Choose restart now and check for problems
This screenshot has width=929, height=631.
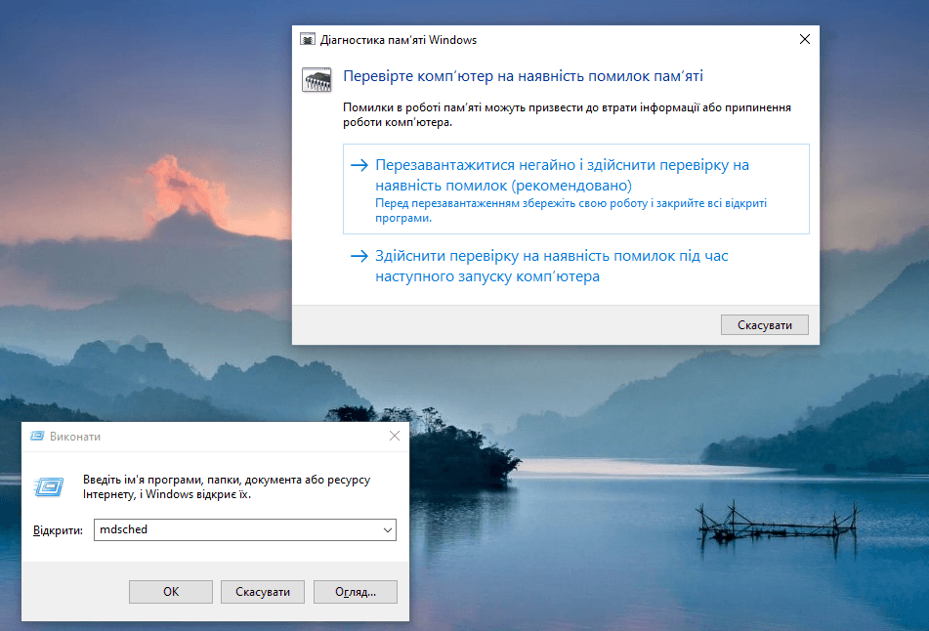point(576,189)
